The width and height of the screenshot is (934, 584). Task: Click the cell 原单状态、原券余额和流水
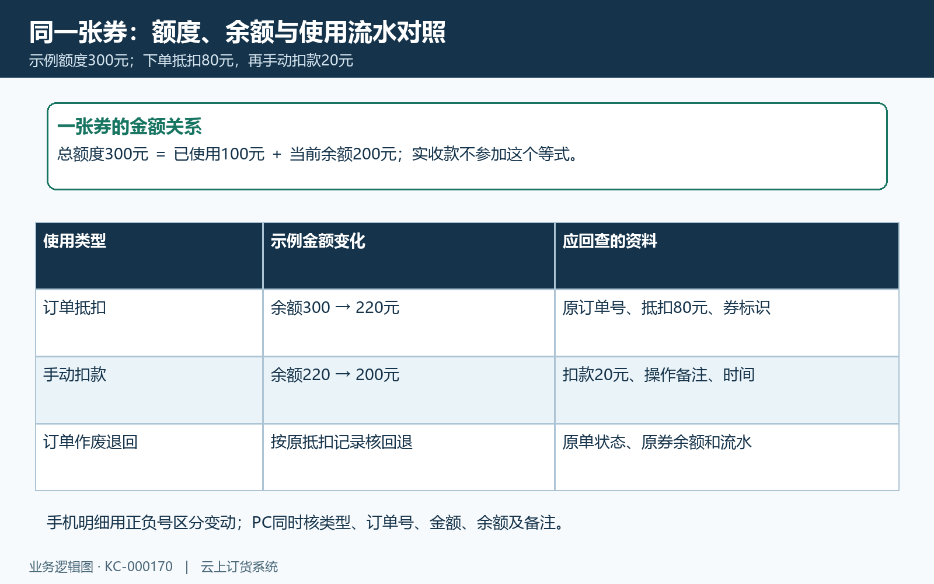click(727, 457)
